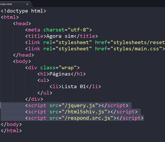Screen dimensions: 165x142
Task: Click the script line with '/jquery.js'
Action: (77, 105)
